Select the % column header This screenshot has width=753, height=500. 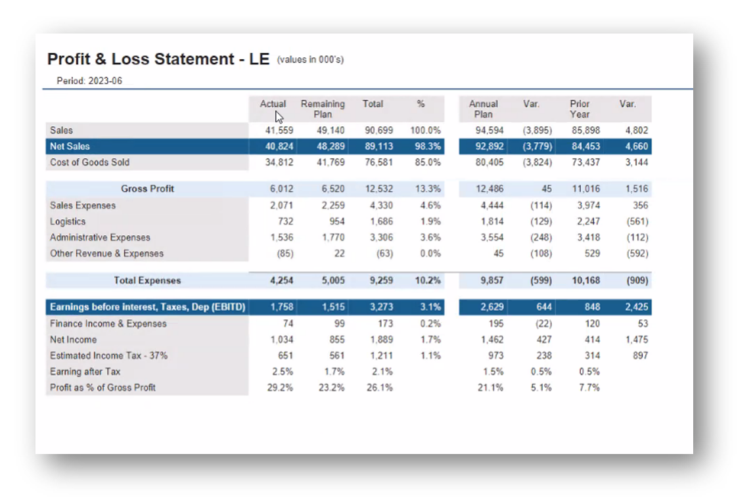click(421, 104)
